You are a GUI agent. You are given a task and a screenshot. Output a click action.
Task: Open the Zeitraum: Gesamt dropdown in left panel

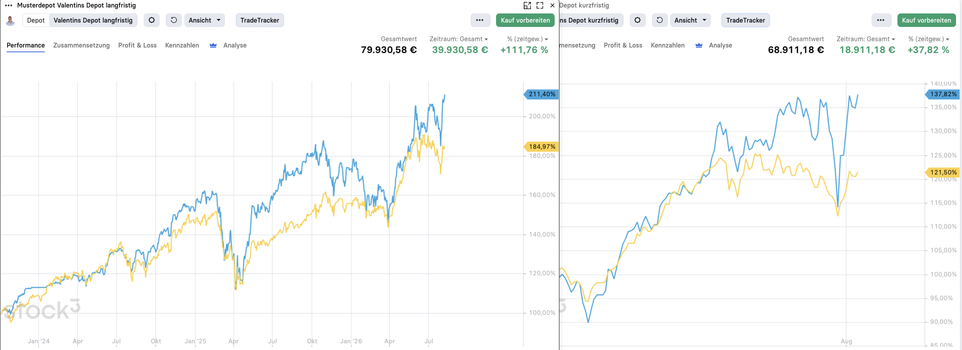pyautogui.click(x=459, y=39)
